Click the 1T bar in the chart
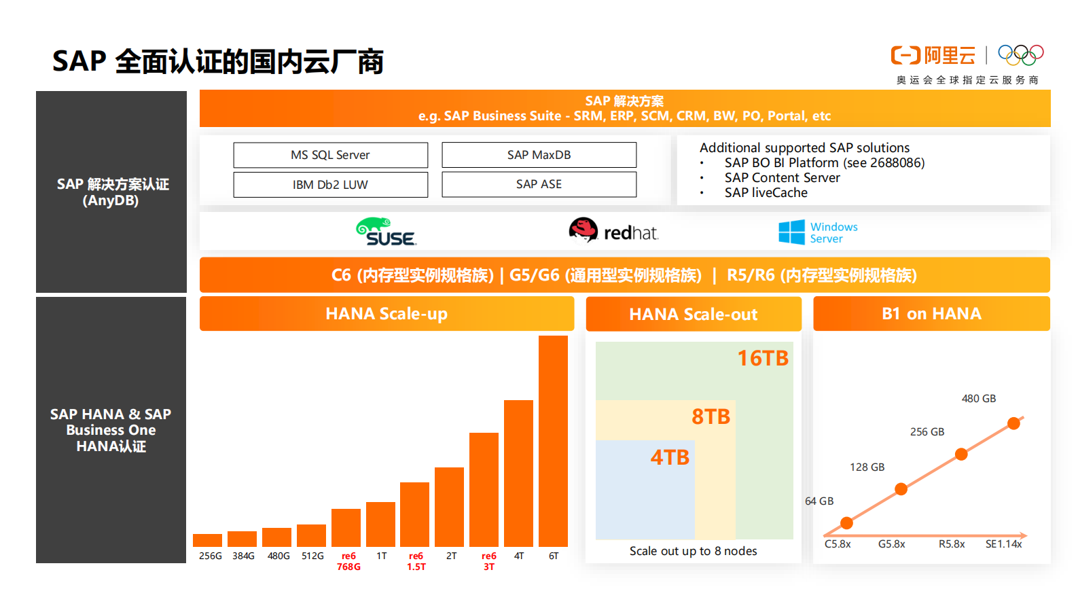This screenshot has height=606, width=1078. click(380, 524)
